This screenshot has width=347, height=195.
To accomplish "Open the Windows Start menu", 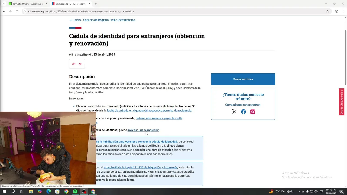I will [4, 191].
